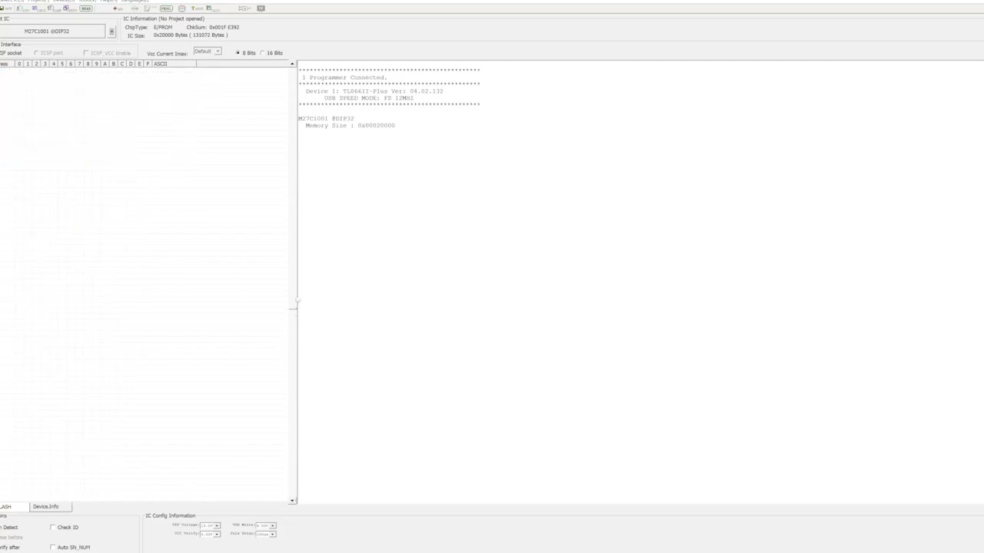Click the greyed erase icon before PROG.

pyautogui.click(x=150, y=8)
